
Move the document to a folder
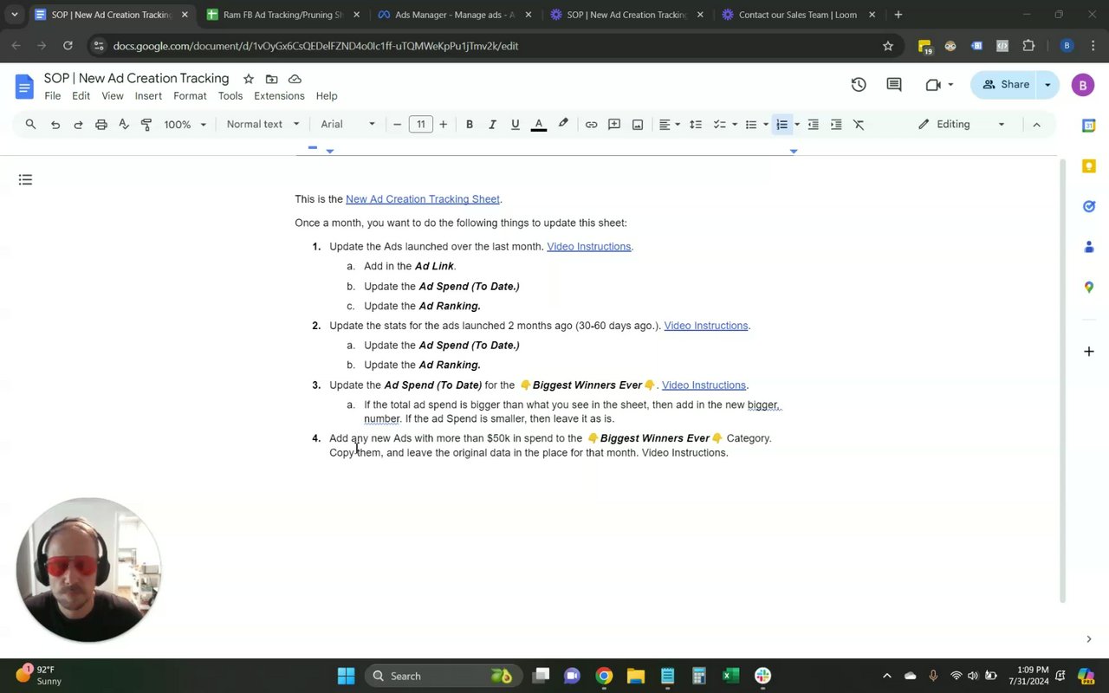click(x=271, y=79)
